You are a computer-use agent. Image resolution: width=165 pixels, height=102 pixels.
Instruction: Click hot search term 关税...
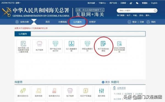click(136, 16)
